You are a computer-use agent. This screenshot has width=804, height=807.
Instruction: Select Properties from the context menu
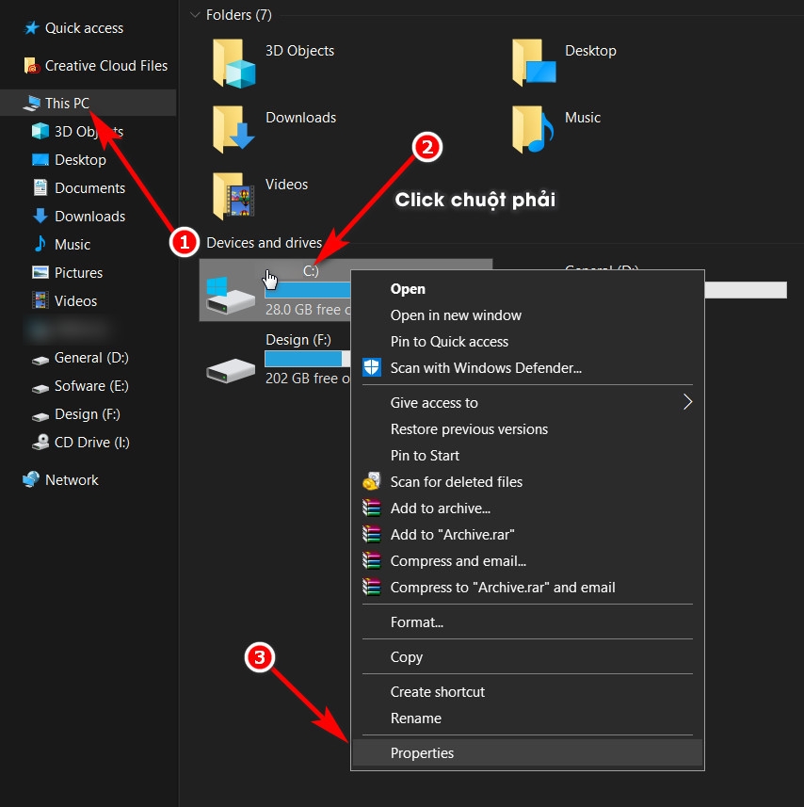(423, 752)
